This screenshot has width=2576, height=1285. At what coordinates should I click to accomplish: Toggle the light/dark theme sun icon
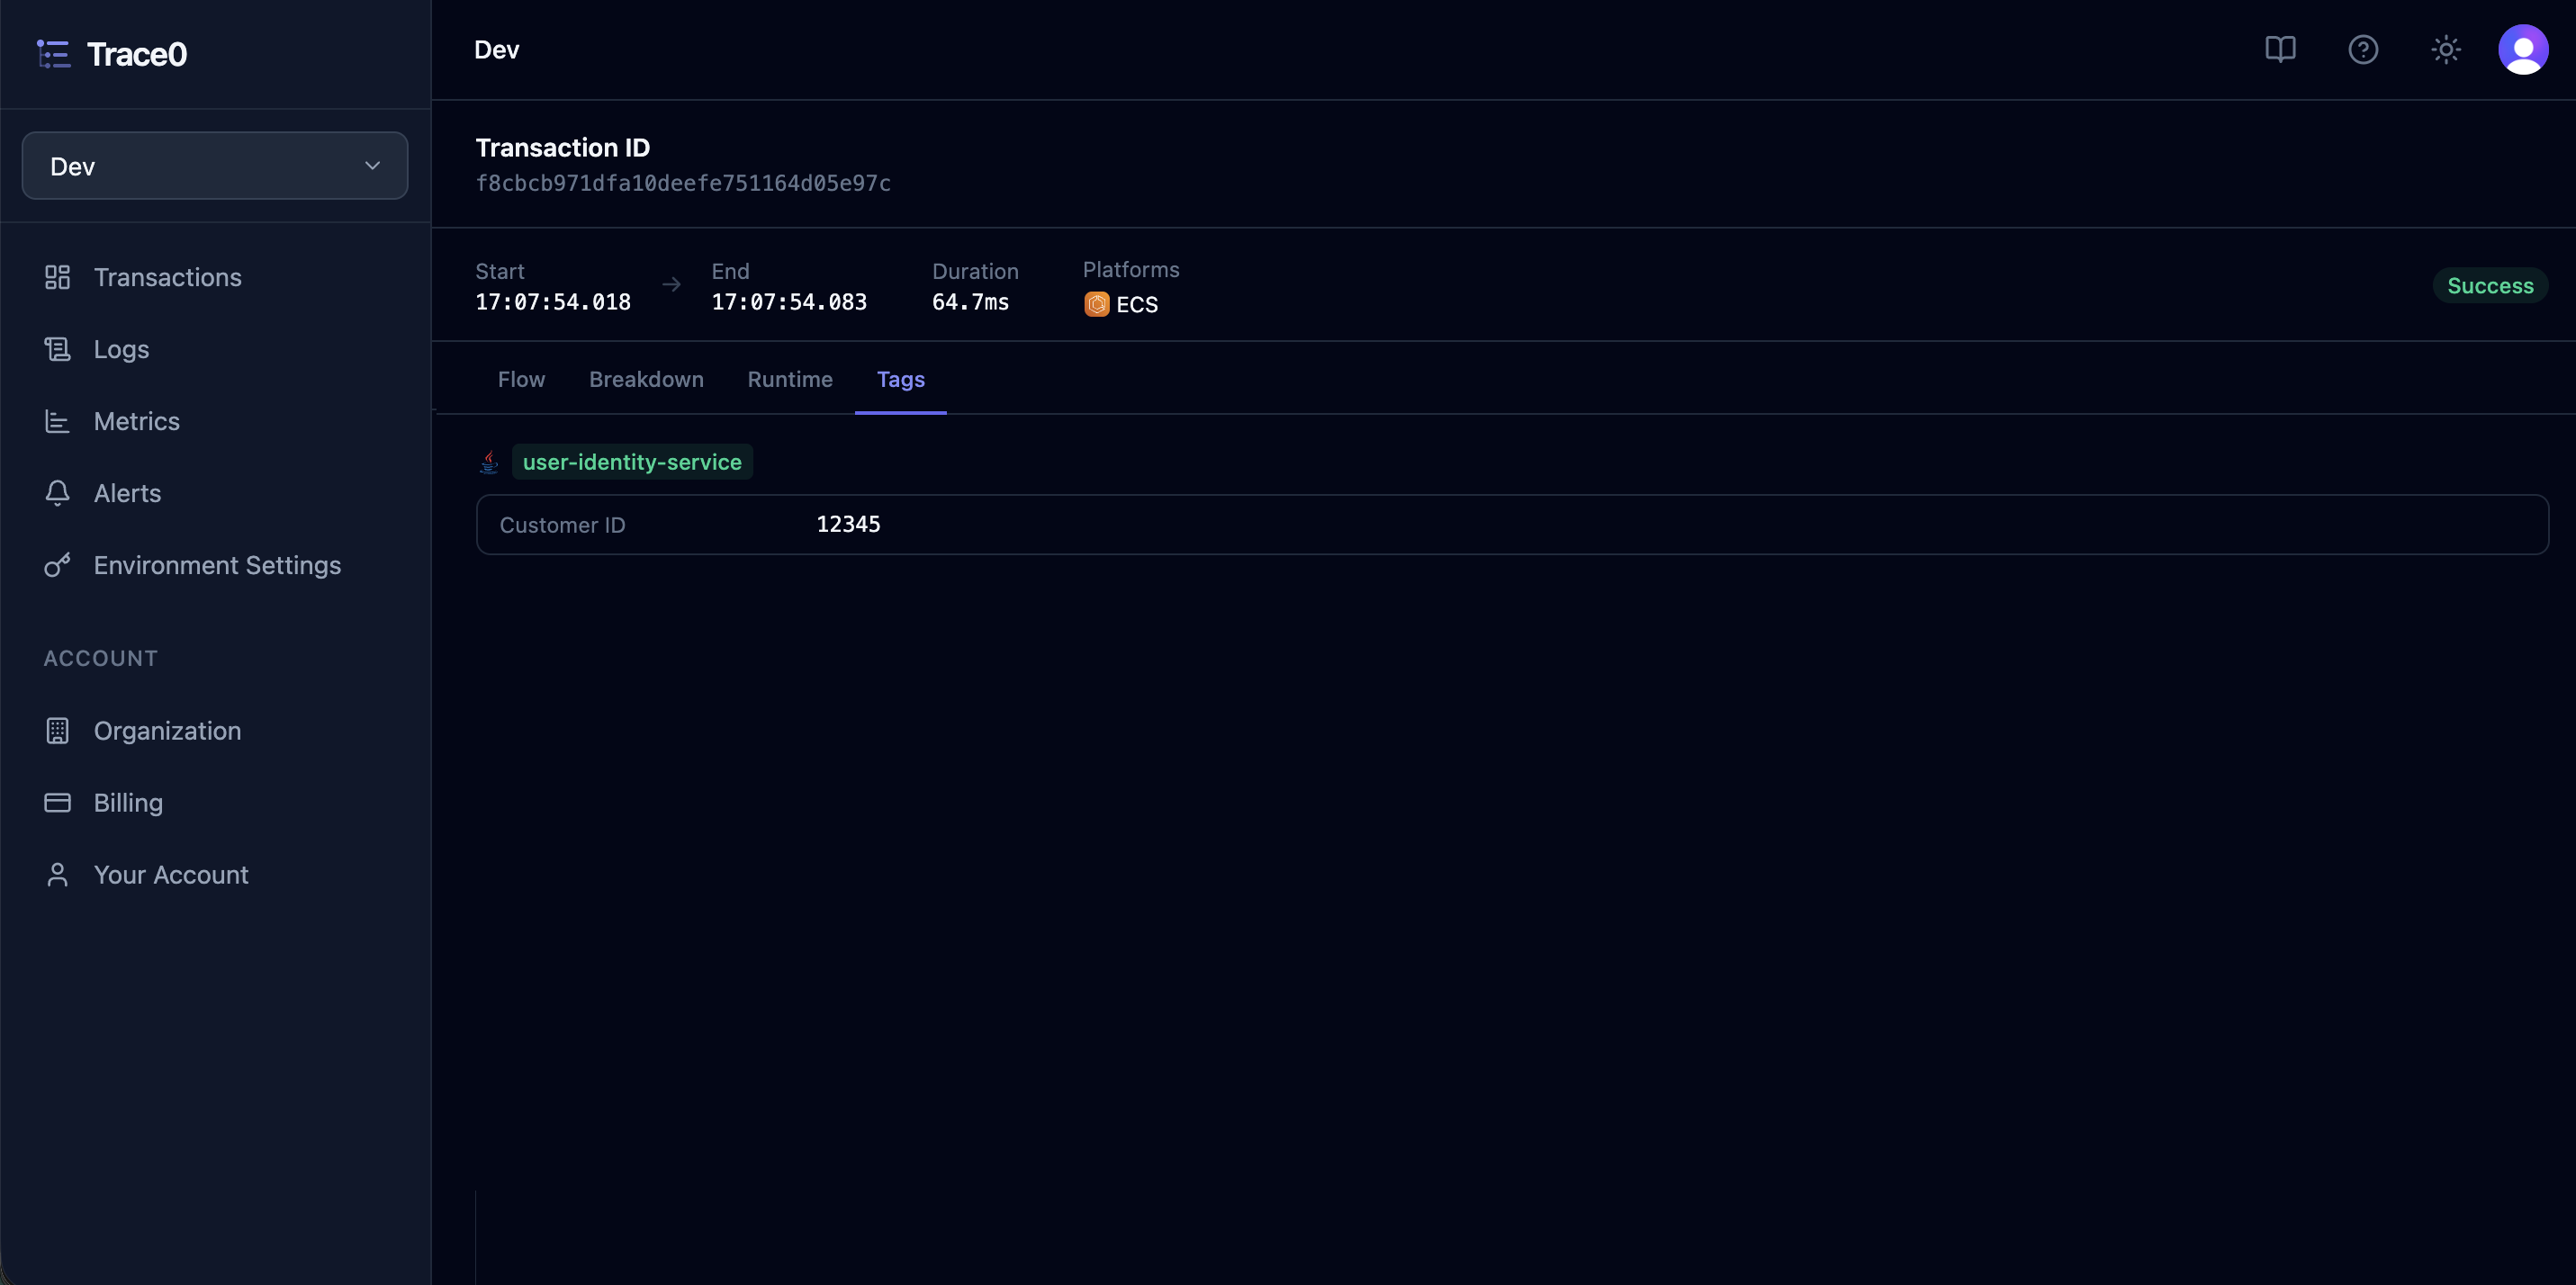2446,49
